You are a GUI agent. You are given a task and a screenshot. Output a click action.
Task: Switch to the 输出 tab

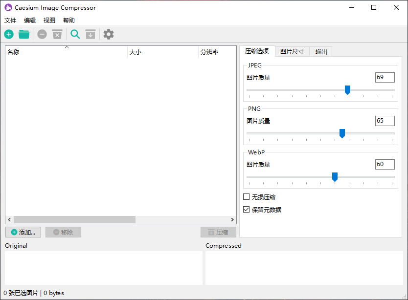(321, 52)
